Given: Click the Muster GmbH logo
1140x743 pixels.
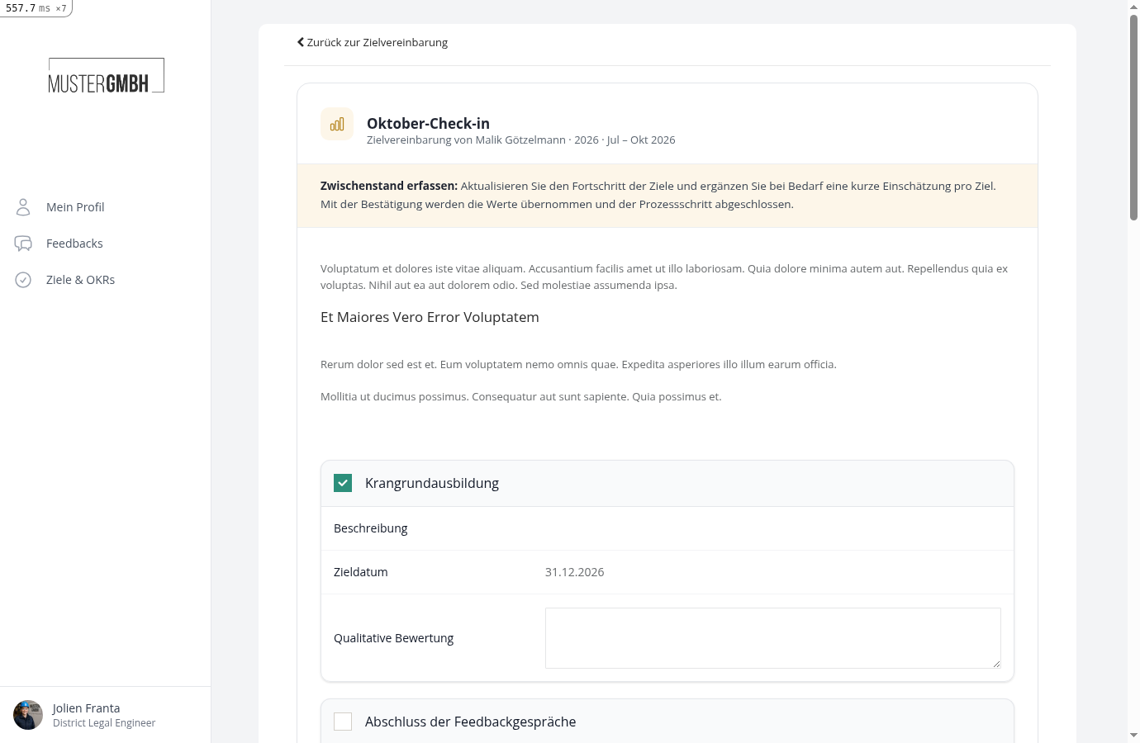Looking at the screenshot, I should point(106,75).
